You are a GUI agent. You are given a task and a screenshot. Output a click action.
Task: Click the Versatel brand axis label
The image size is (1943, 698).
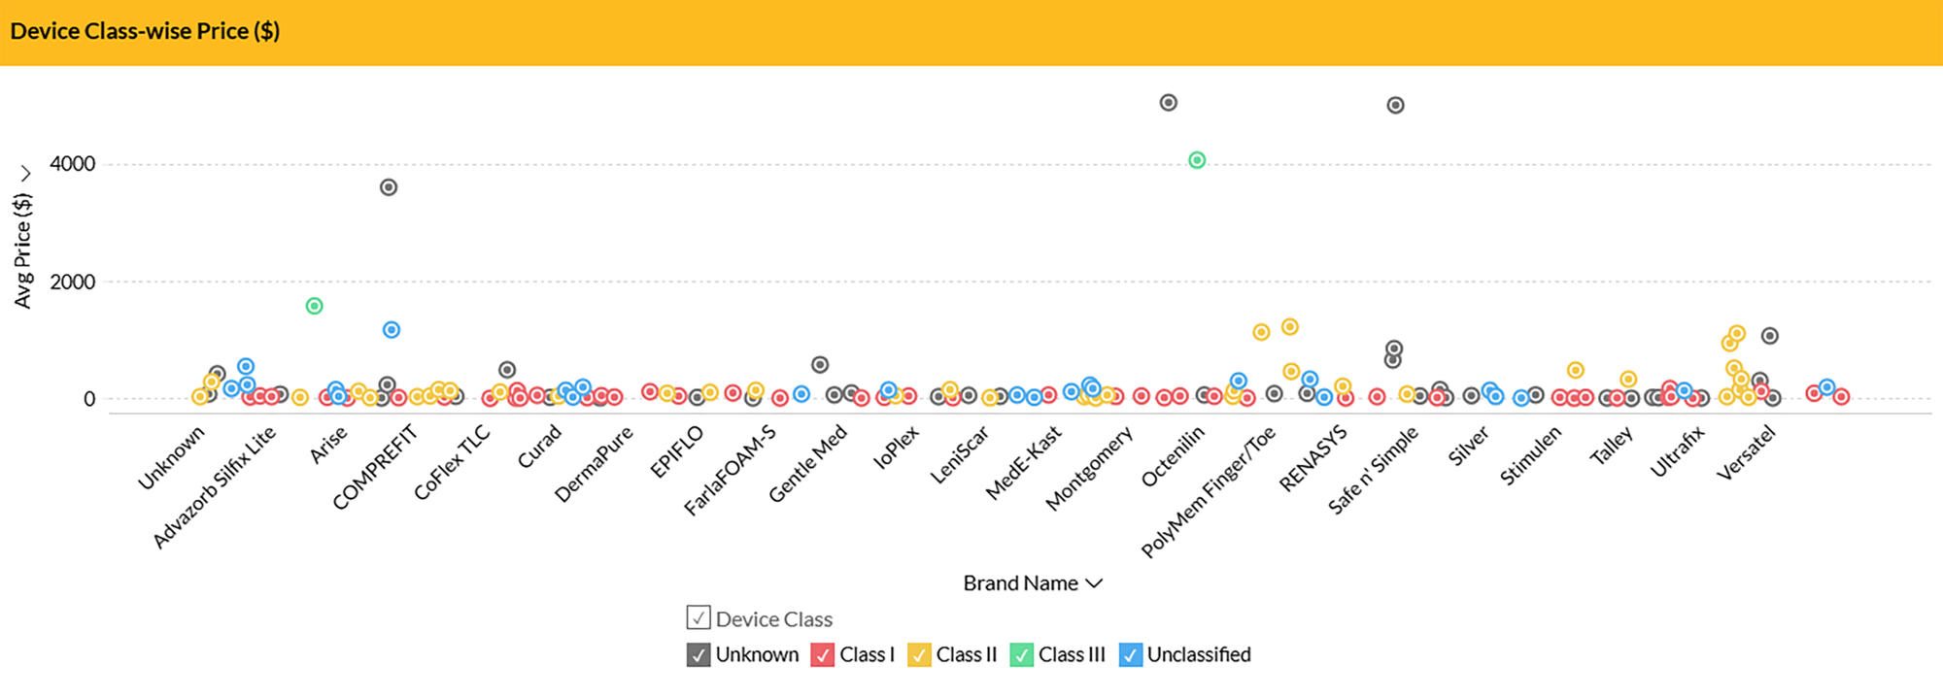tap(1746, 453)
